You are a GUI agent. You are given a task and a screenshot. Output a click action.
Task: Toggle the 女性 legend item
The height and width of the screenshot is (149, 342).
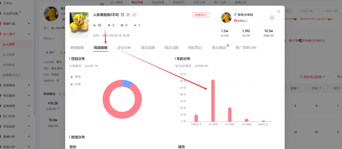point(76,84)
